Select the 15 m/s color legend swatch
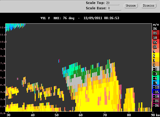Viewport: 160px width, 117px height. 156,41
